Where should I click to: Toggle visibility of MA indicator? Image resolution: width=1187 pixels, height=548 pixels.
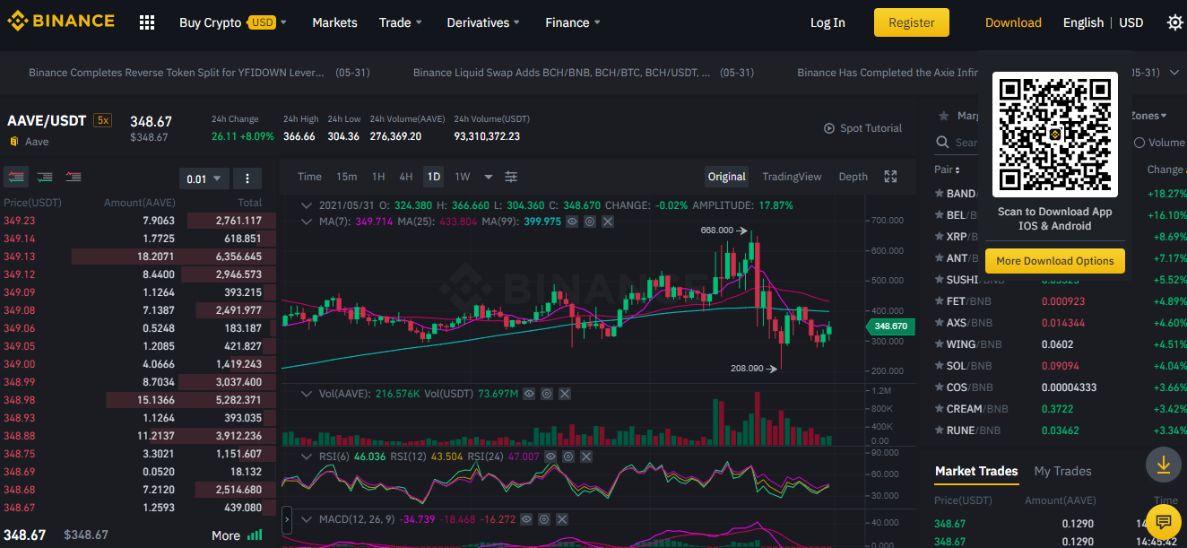point(572,221)
